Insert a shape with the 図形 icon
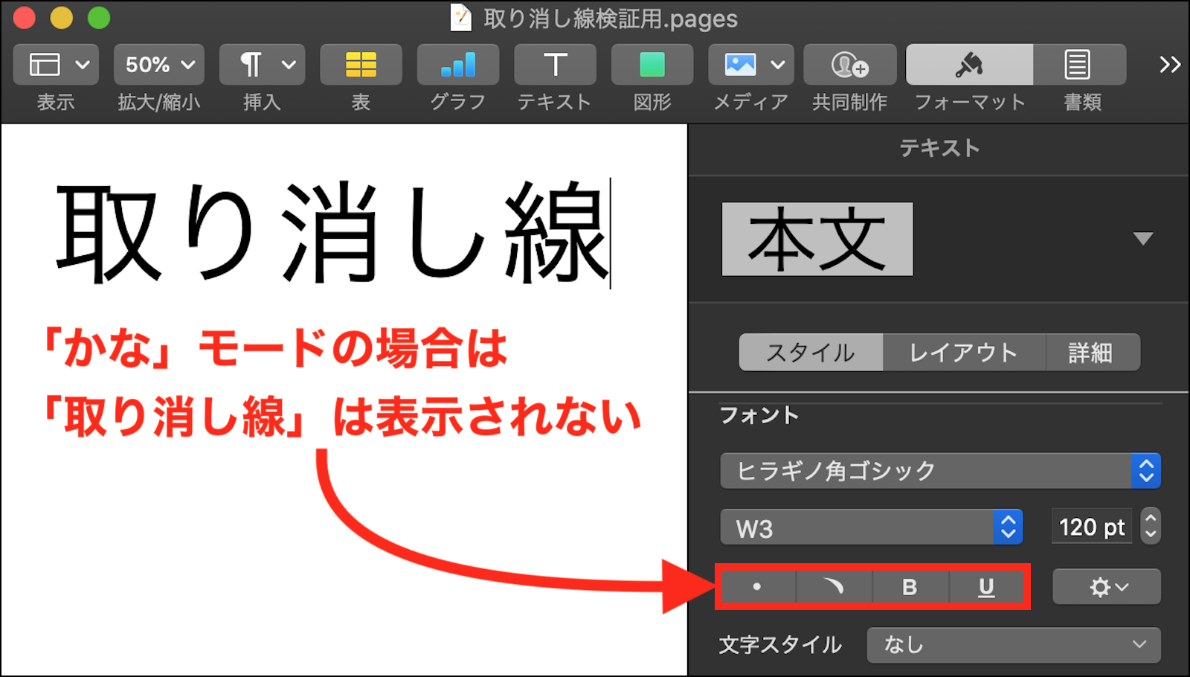 point(652,65)
